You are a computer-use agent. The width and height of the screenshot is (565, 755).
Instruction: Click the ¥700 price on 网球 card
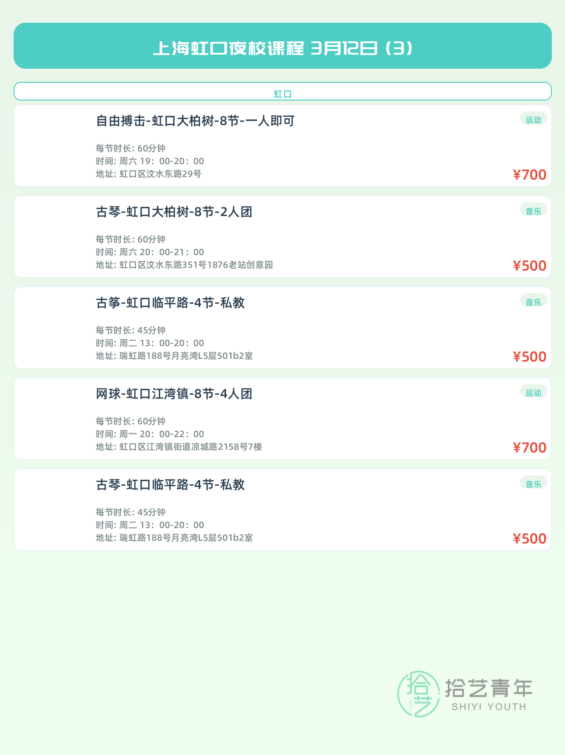530,448
